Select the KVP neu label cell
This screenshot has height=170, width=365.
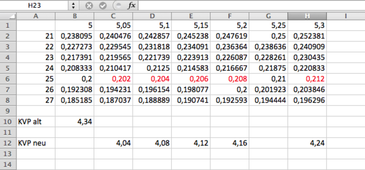[x=36, y=143]
